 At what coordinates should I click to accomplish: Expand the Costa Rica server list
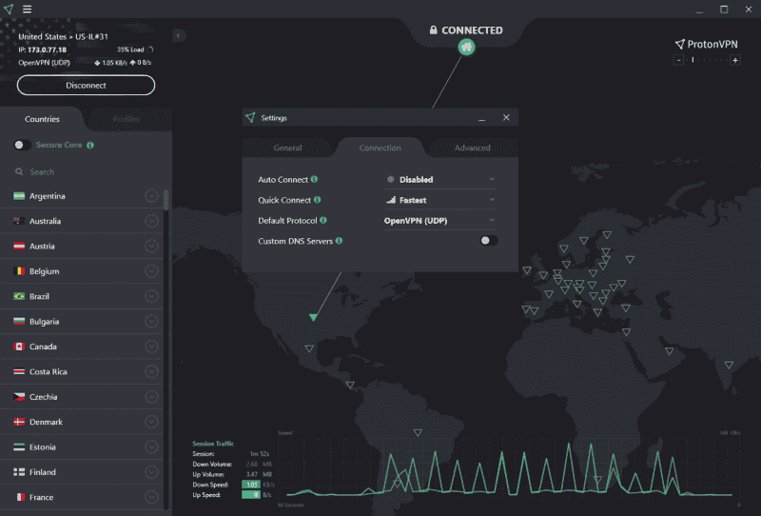[151, 371]
